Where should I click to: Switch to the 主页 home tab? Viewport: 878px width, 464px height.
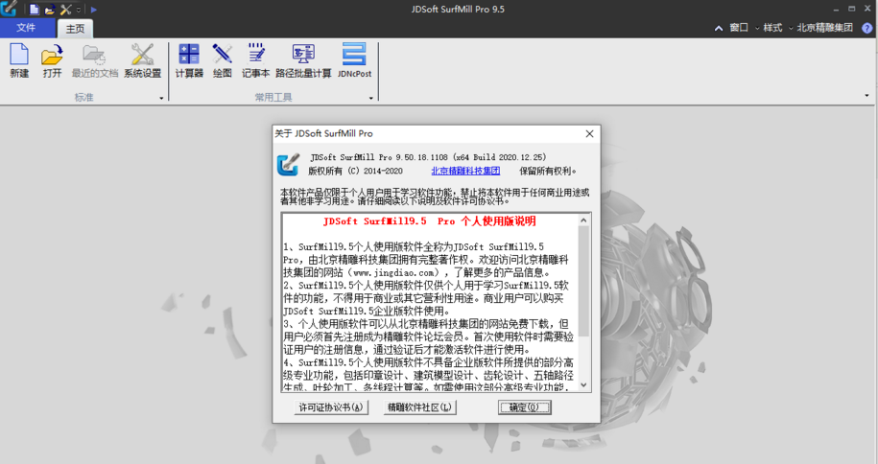coord(75,29)
